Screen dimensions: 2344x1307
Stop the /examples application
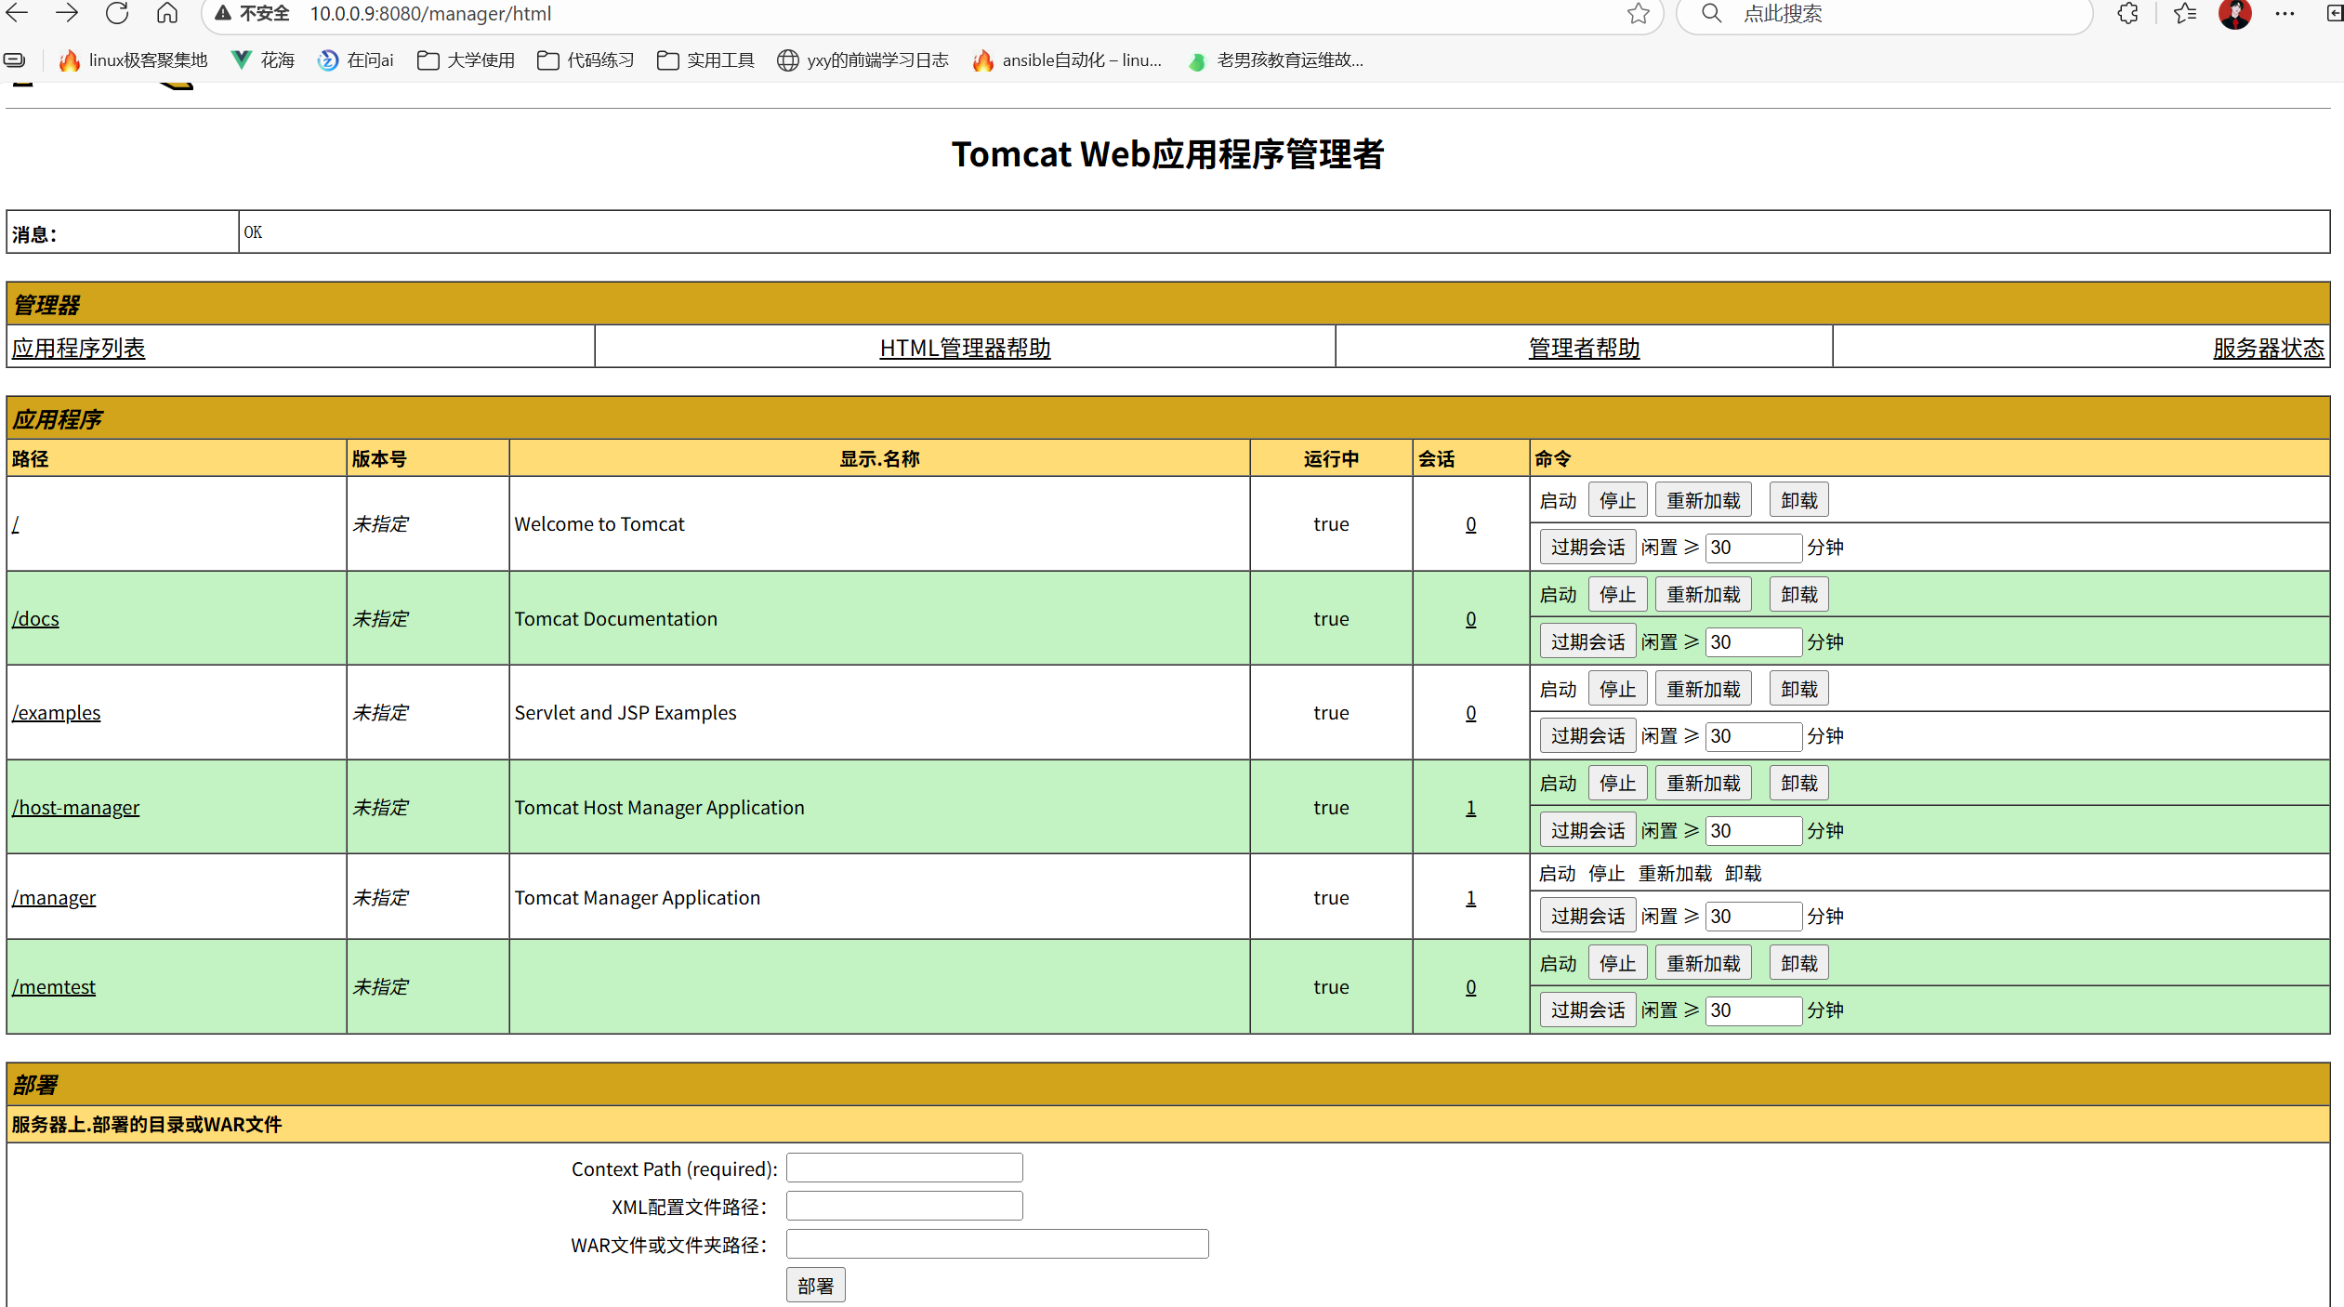click(1617, 689)
